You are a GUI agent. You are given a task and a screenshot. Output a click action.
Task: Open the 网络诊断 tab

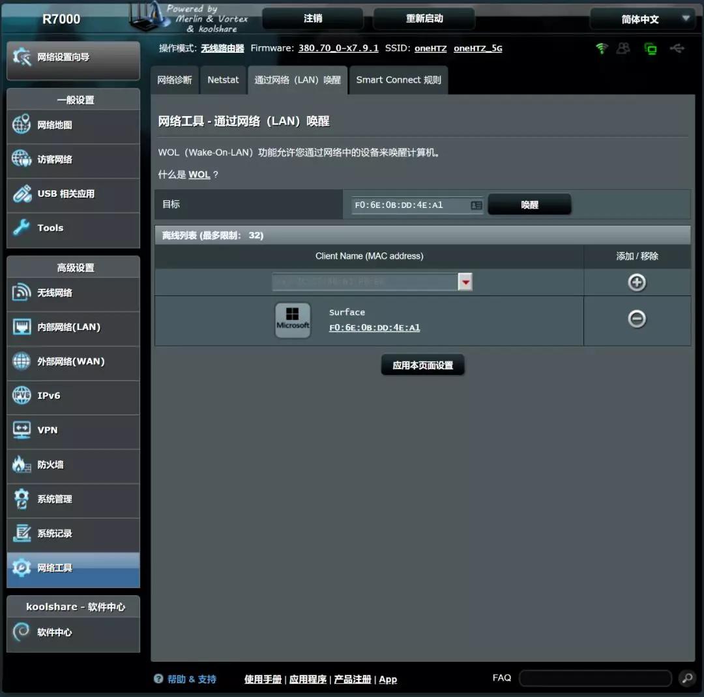coord(175,80)
